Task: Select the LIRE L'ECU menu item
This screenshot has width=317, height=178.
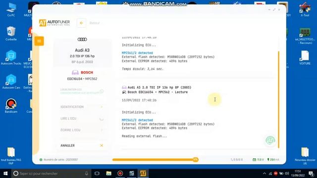Action: tap(82, 119)
